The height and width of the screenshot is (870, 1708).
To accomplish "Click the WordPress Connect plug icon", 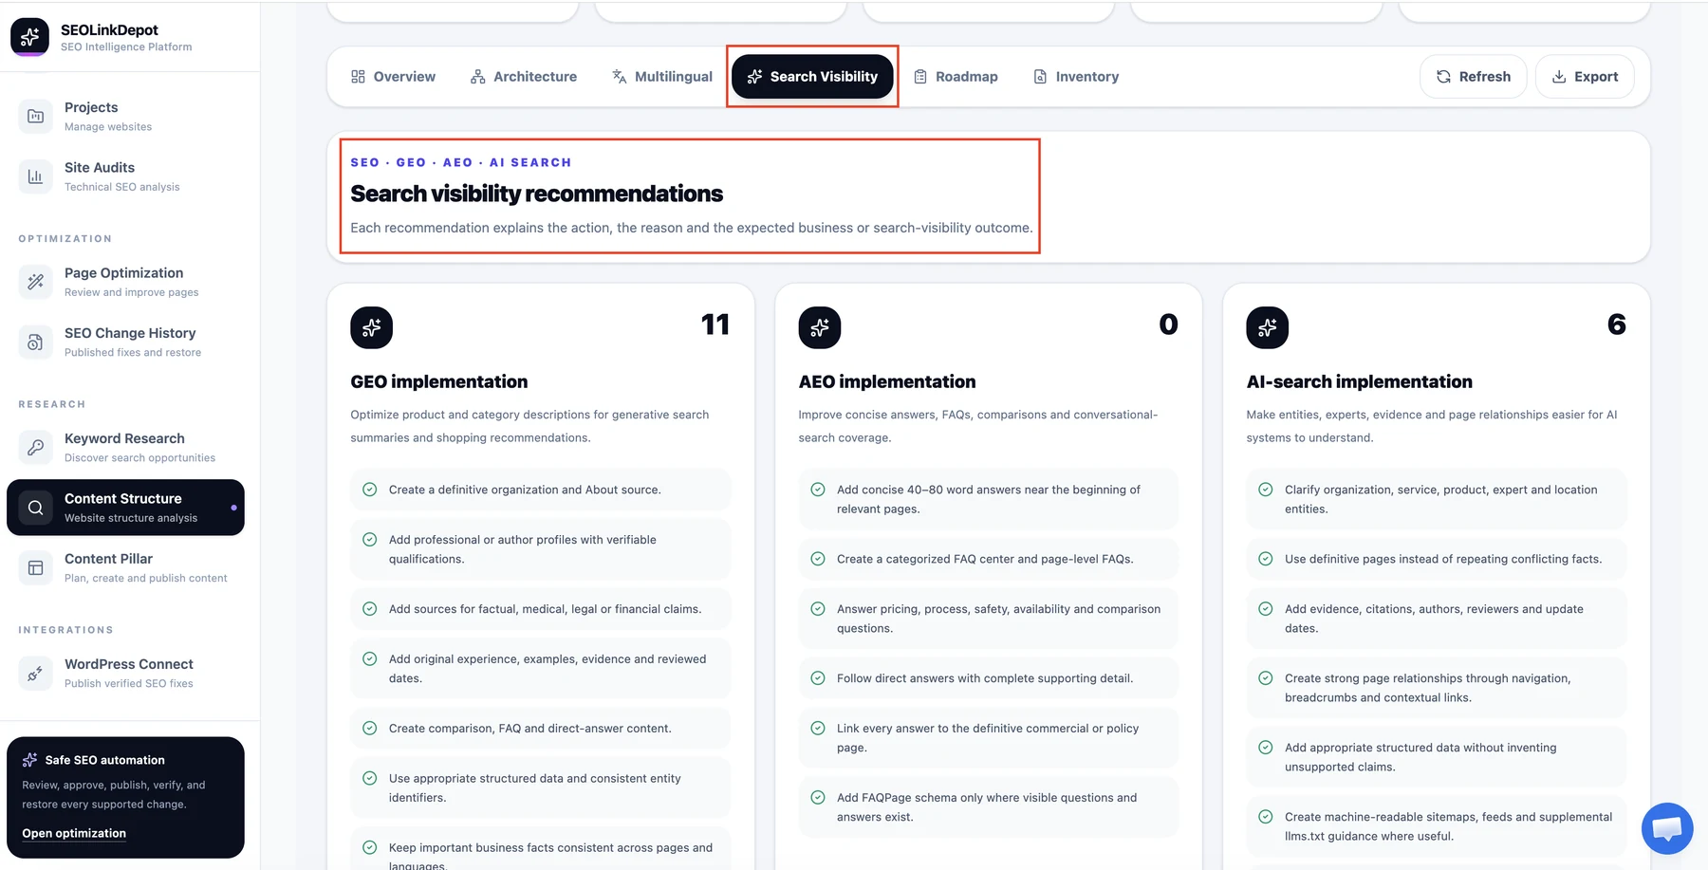I will pyautogui.click(x=35, y=673).
